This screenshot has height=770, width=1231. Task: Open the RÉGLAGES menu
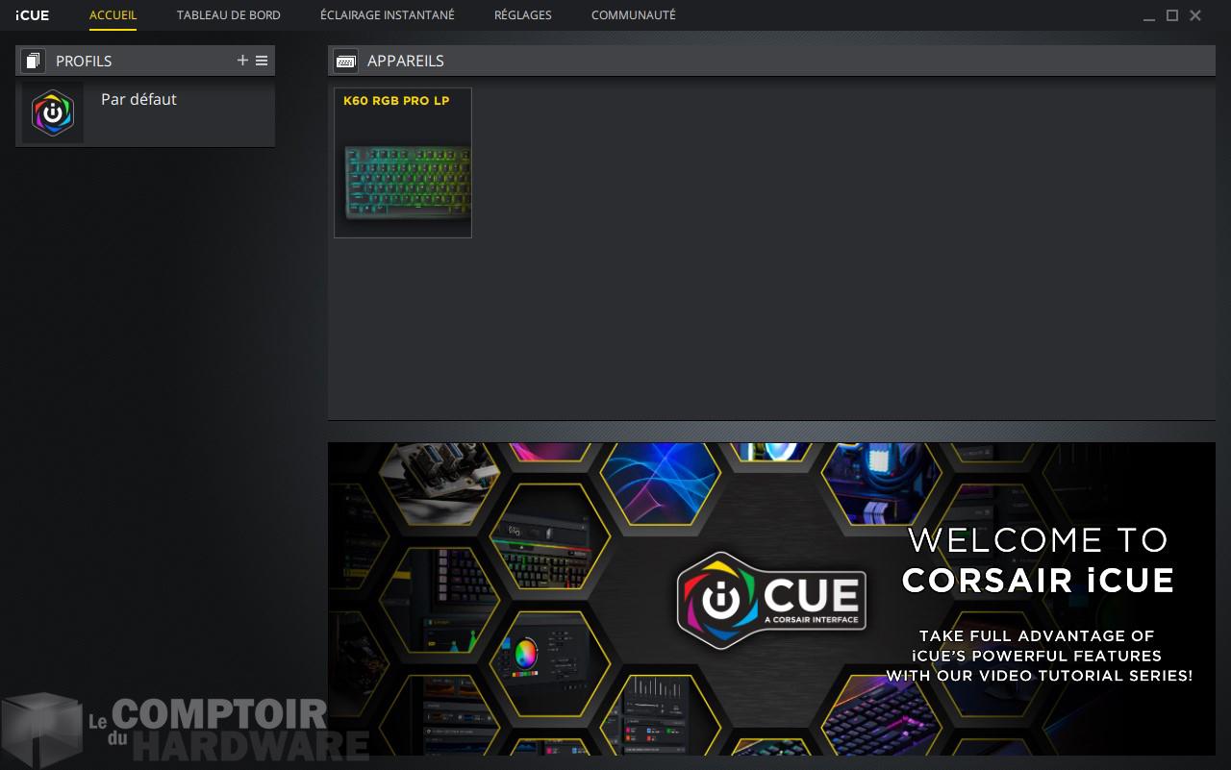(x=522, y=14)
